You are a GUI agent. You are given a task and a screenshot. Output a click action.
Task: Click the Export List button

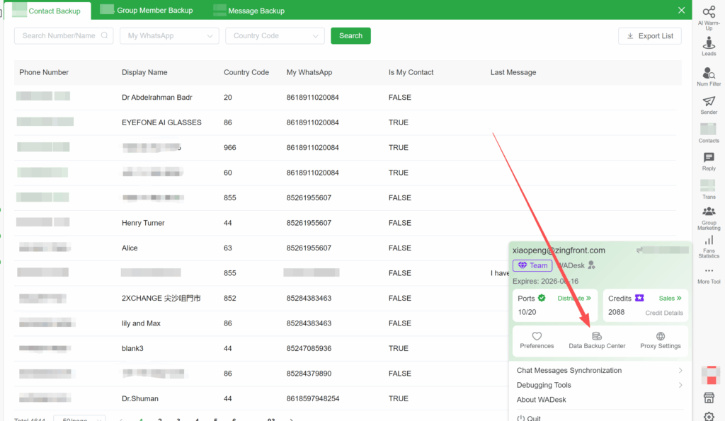pos(649,35)
